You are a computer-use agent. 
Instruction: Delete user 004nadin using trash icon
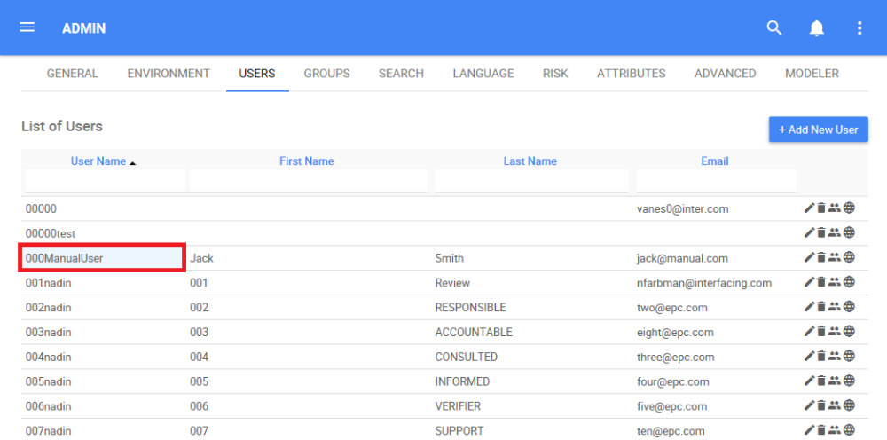coord(821,357)
